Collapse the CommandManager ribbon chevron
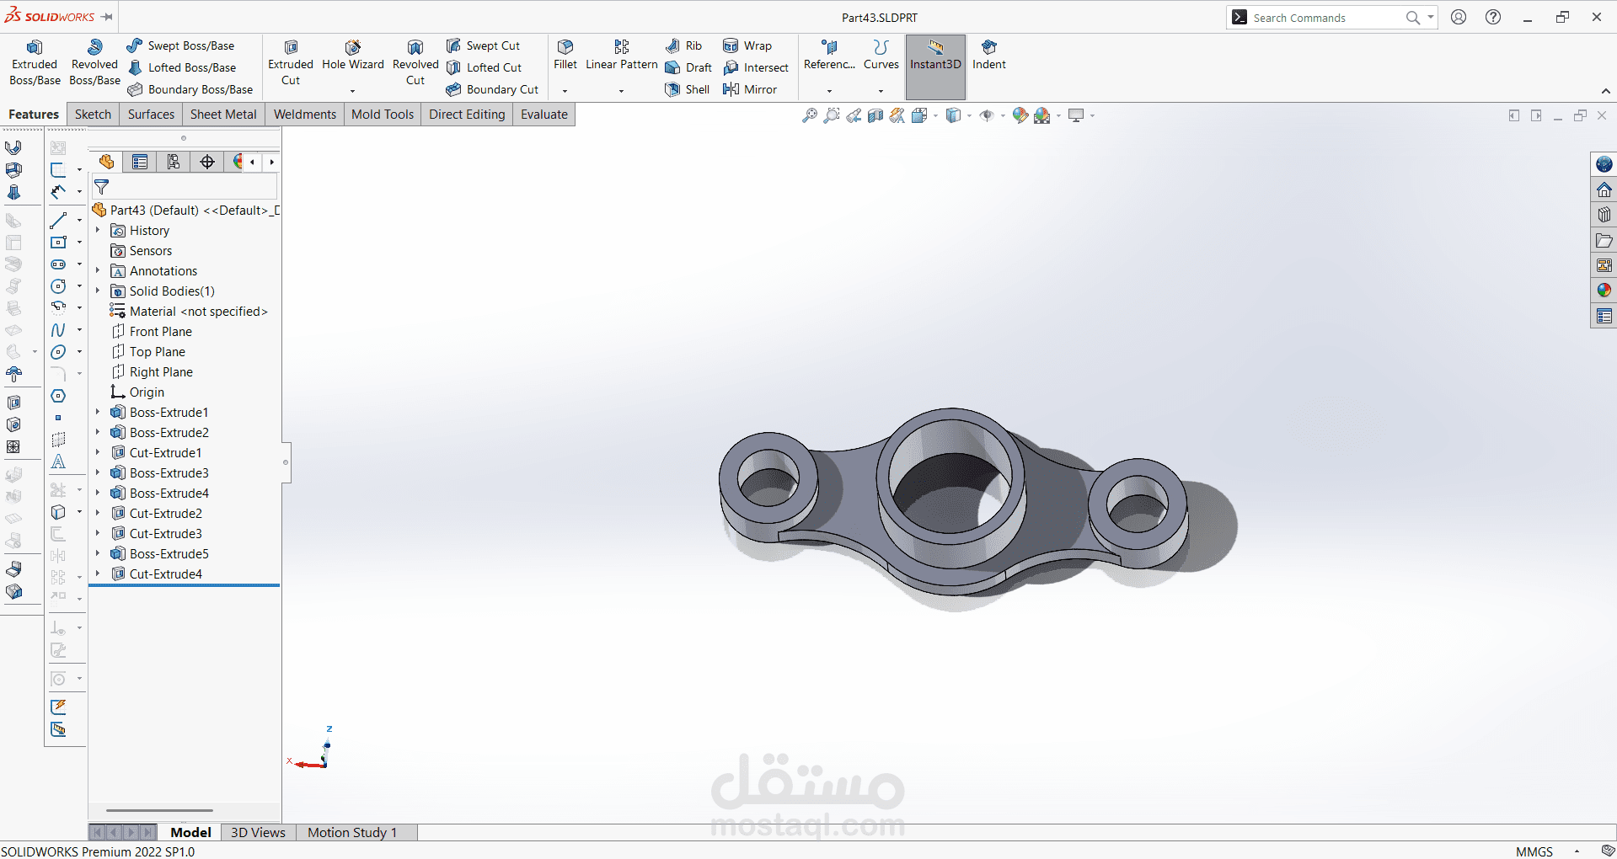 click(x=1605, y=91)
